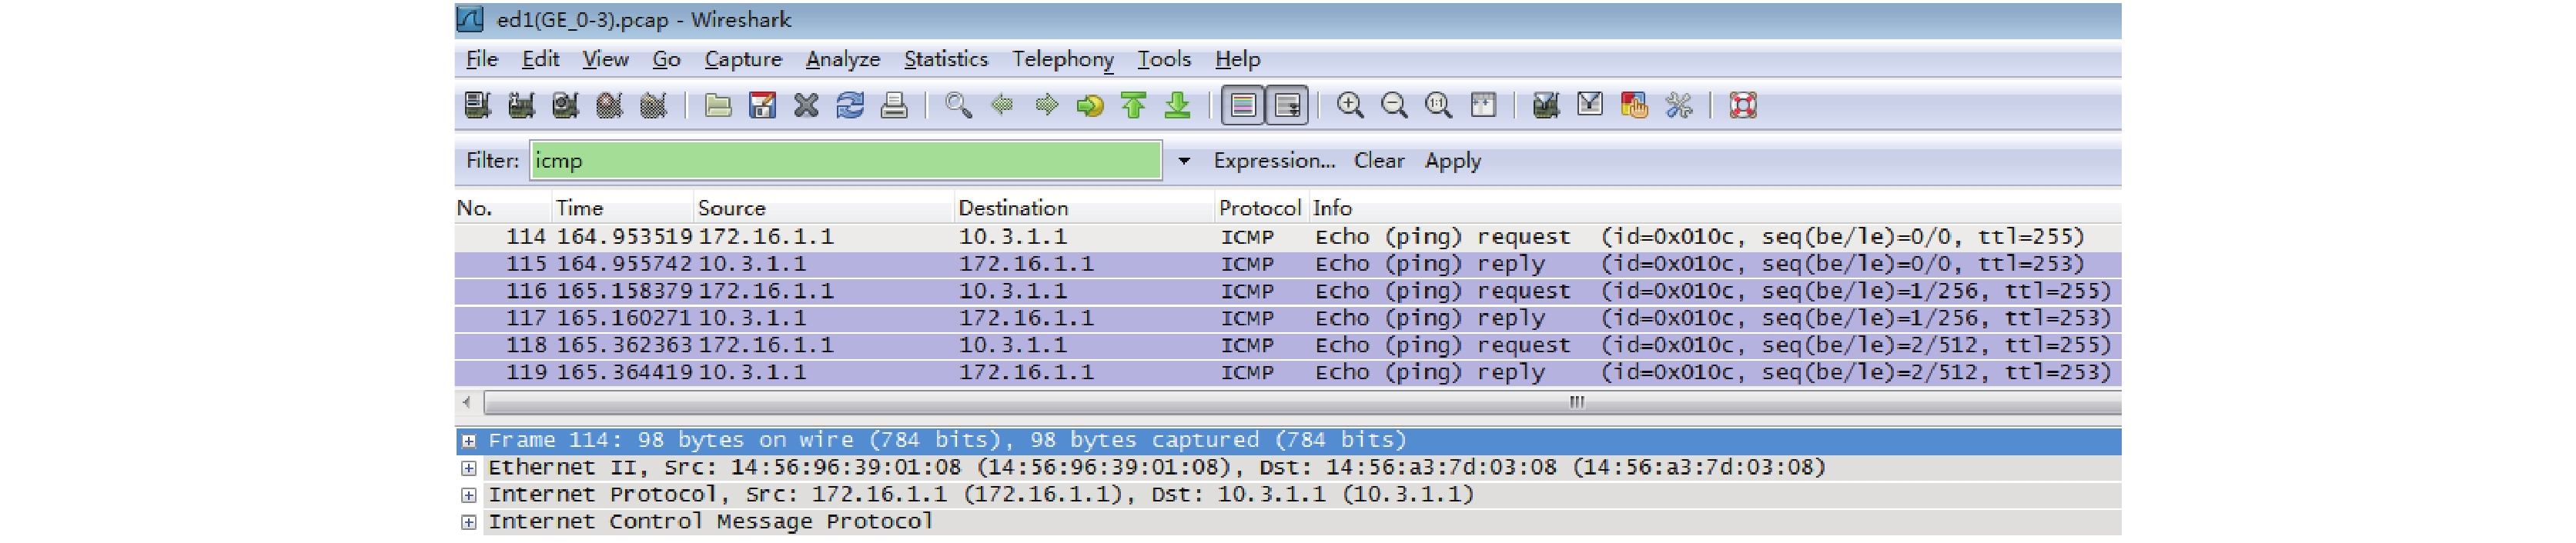Open filter history dropdown arrow
This screenshot has height=543, width=2576.
coord(1184,161)
